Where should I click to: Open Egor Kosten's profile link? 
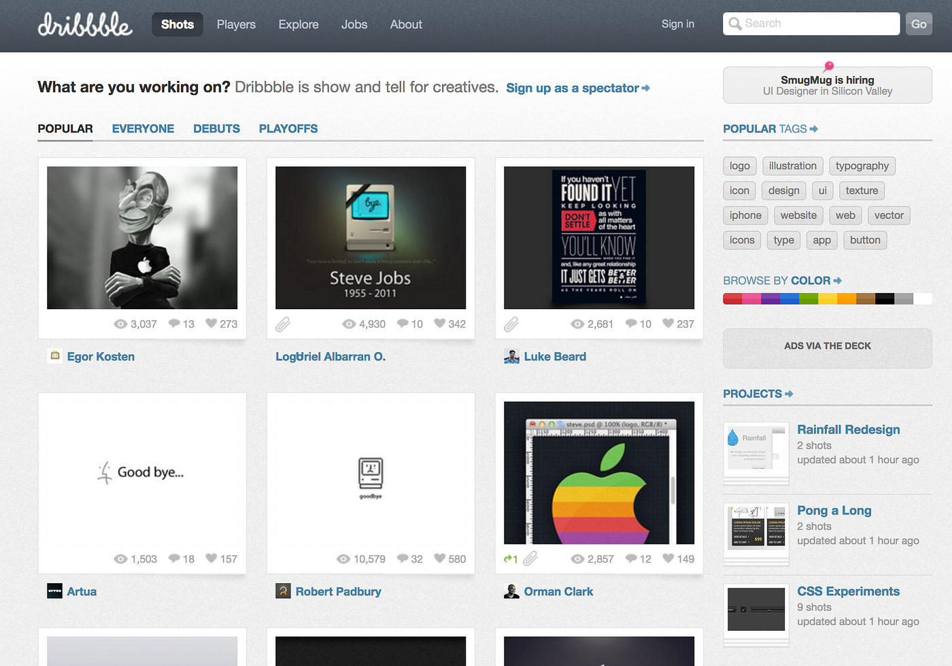click(x=101, y=356)
